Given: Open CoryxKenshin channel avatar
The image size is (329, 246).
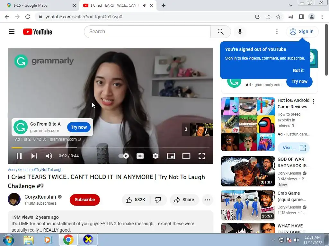Looking at the screenshot, I should (x=14, y=199).
